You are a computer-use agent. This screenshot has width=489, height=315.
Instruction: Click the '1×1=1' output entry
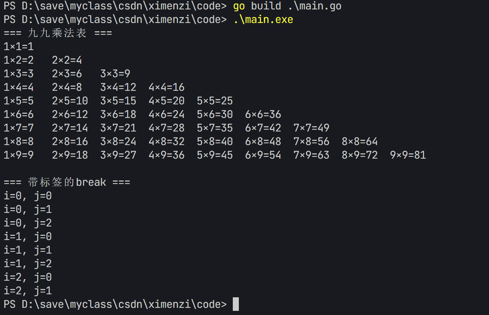[18, 47]
